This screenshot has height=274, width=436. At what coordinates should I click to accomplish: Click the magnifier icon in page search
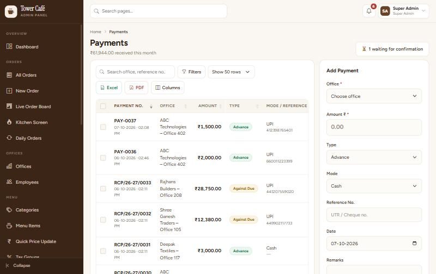96,11
